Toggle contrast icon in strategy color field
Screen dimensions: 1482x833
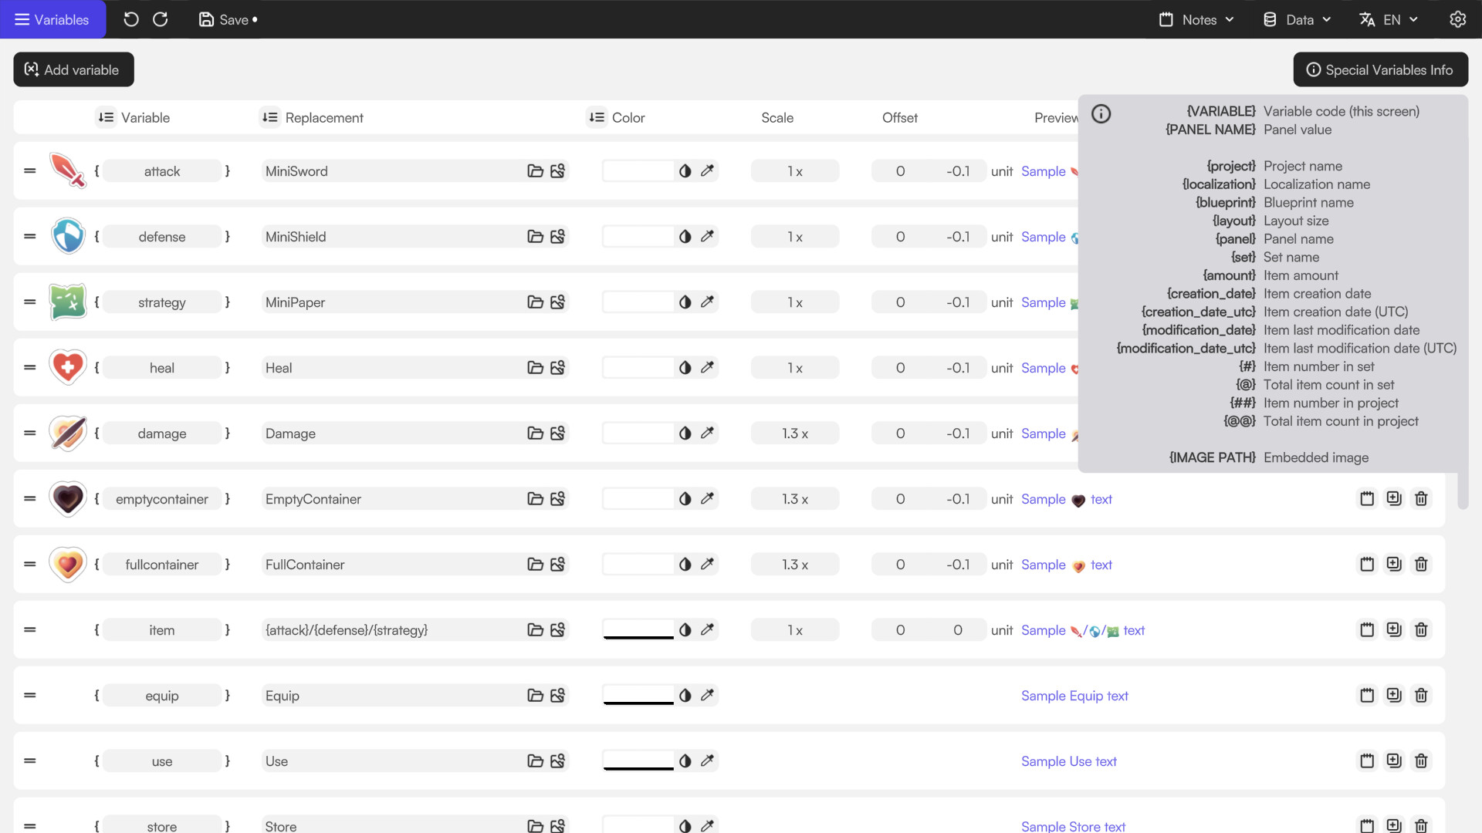click(x=685, y=302)
